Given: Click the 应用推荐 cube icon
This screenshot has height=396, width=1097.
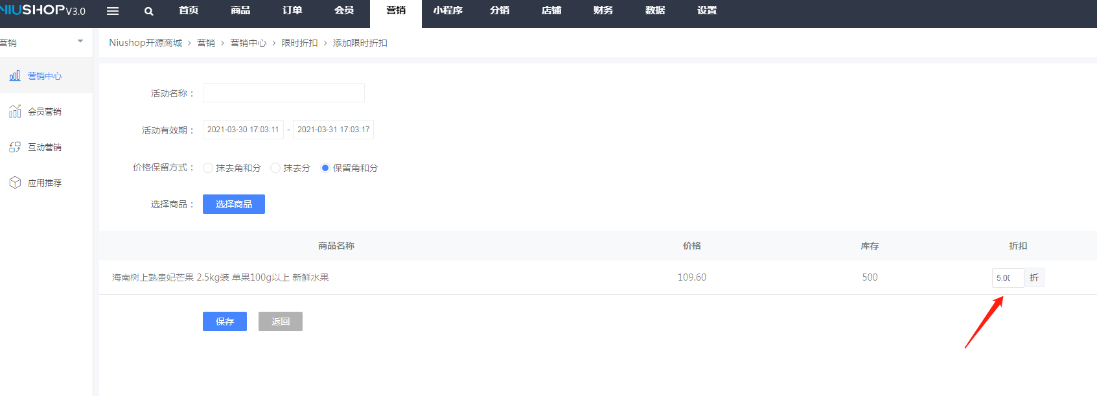Looking at the screenshot, I should (x=15, y=183).
